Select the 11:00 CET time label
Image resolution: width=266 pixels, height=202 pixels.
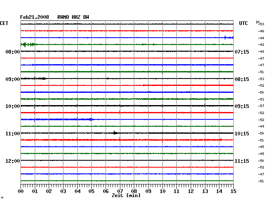click(13, 134)
